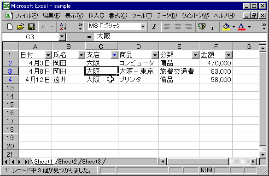Screen dimensions: 269x176
Task: Click the Undo arrow icon
Action: point(45,27)
